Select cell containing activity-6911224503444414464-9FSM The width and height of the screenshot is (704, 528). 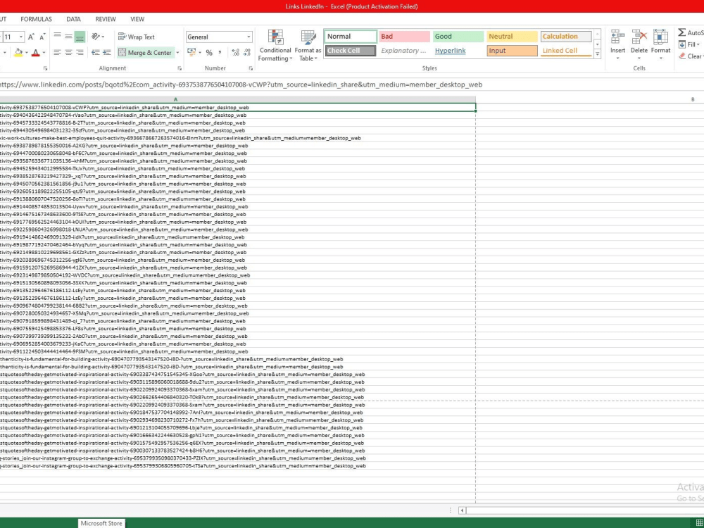[x=237, y=351]
